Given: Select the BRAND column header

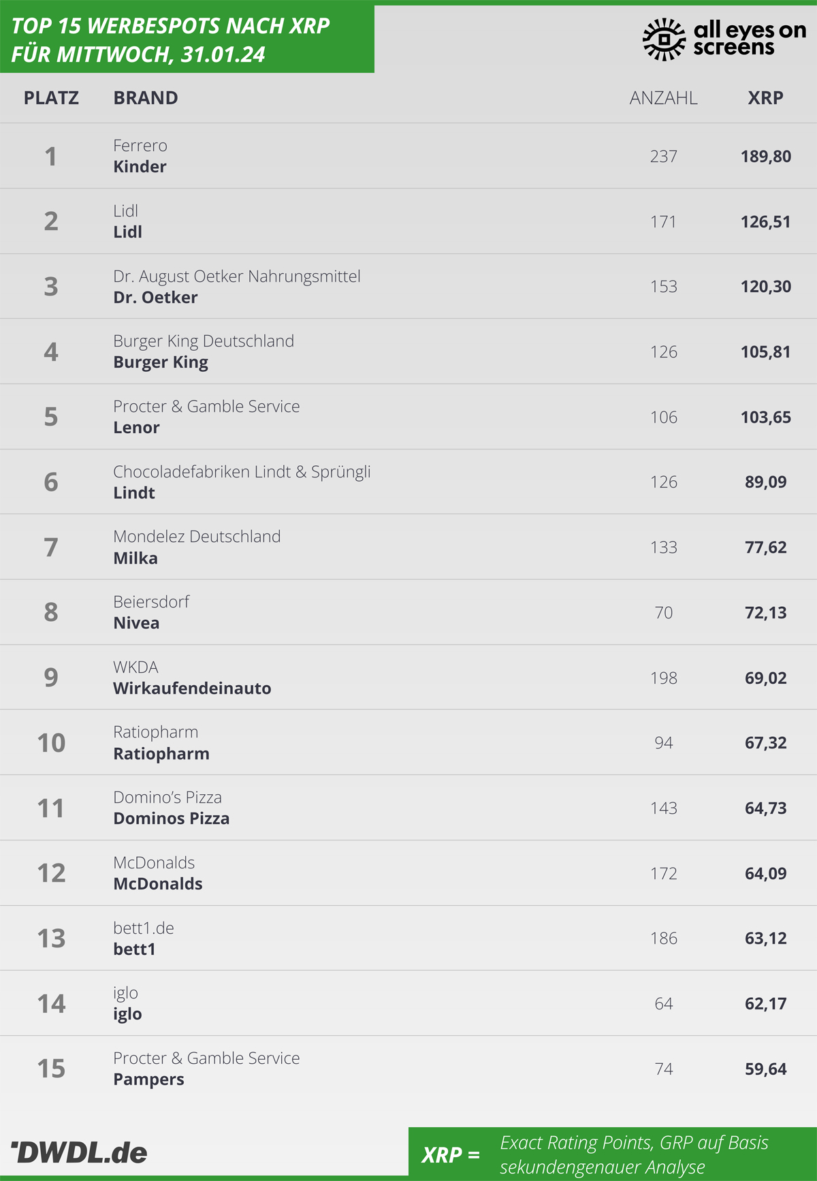Looking at the screenshot, I should (146, 98).
